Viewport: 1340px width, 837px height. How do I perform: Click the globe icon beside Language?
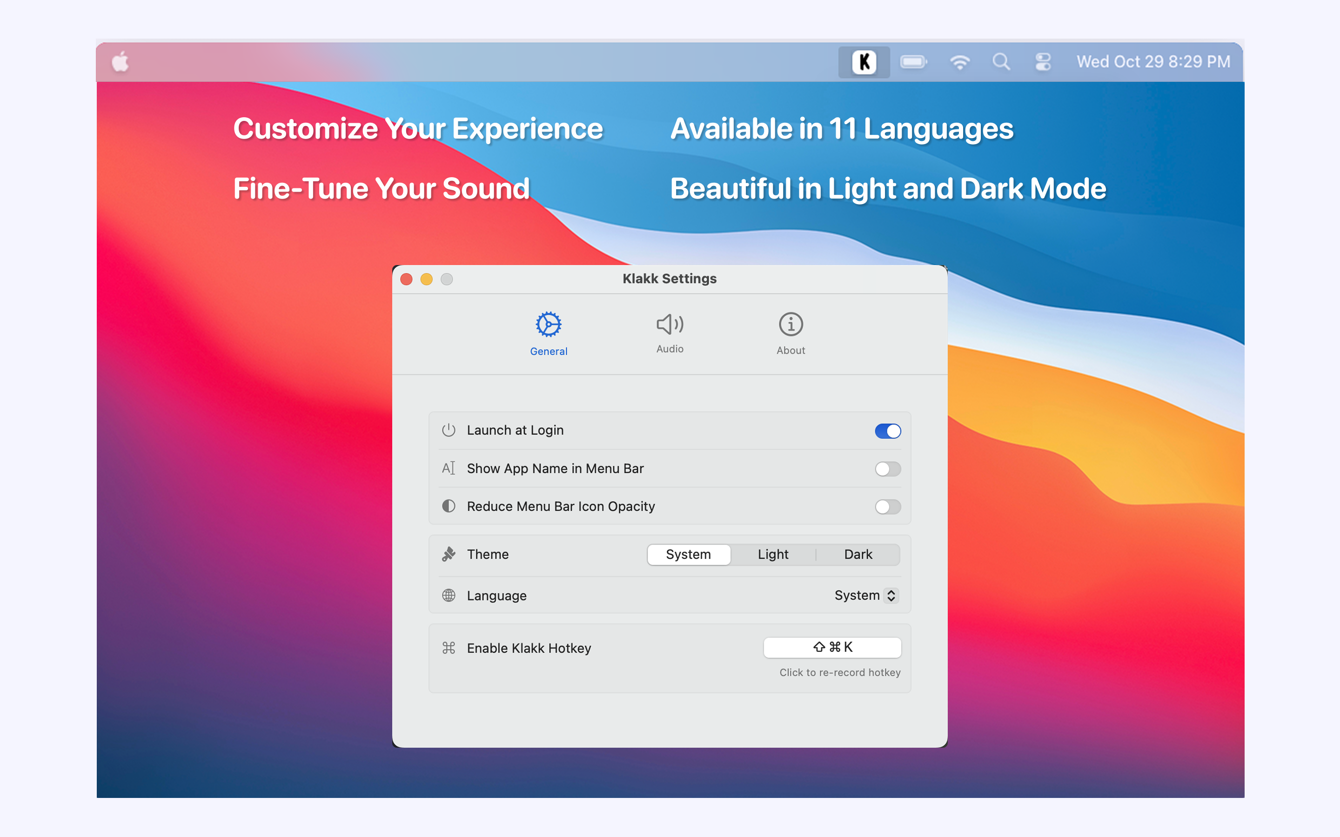[x=449, y=595]
